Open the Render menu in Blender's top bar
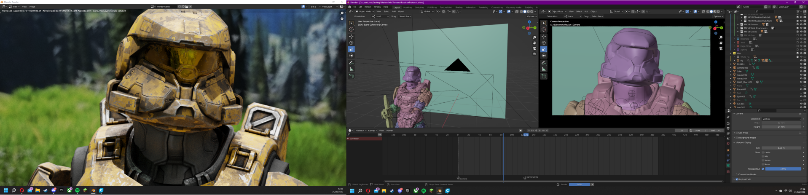Screen dimensions: 808x195 click(x=368, y=7)
